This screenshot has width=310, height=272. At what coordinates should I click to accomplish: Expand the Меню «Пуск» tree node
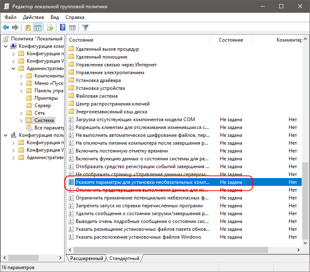click(21, 84)
